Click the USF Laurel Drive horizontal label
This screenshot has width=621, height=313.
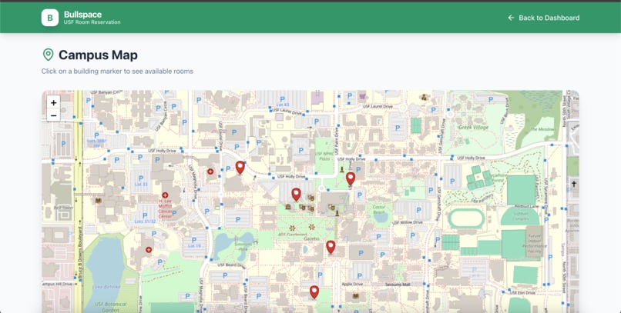tap(378, 107)
